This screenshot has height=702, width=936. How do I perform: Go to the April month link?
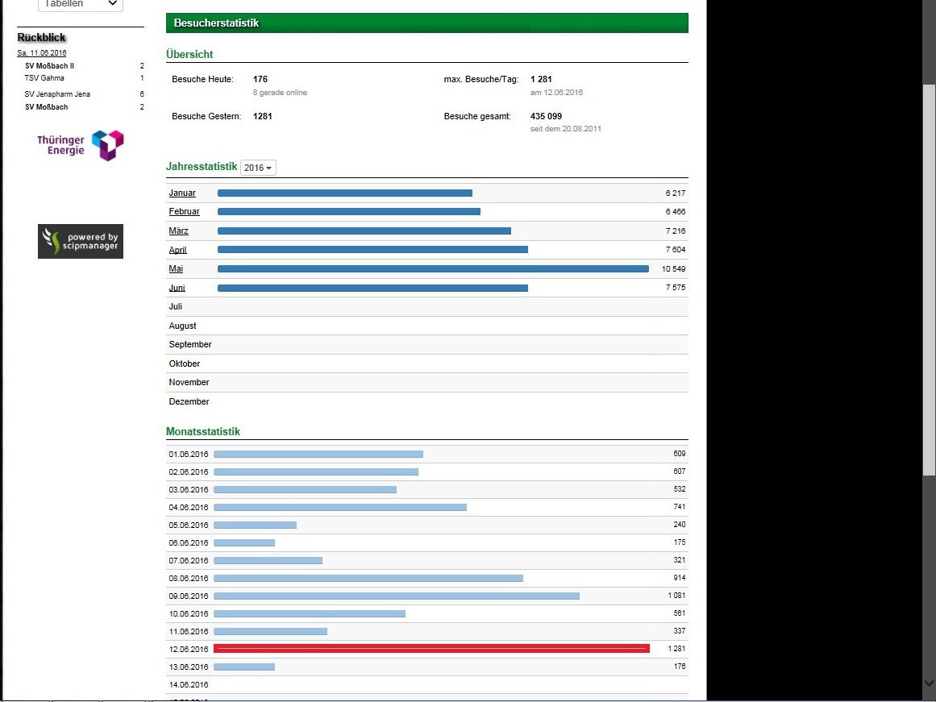point(178,250)
